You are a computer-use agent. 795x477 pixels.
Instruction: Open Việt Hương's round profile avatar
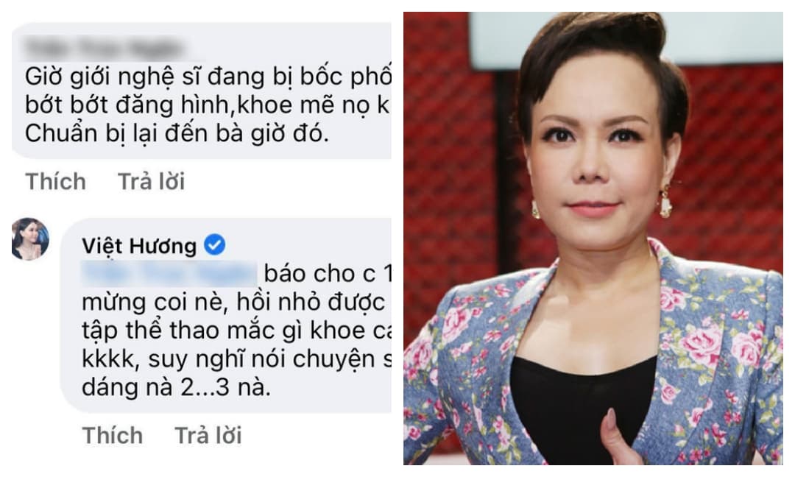coord(30,239)
